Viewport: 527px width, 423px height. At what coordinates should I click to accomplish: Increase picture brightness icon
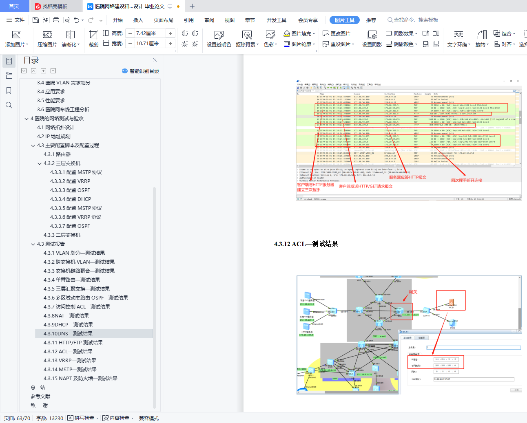click(185, 44)
